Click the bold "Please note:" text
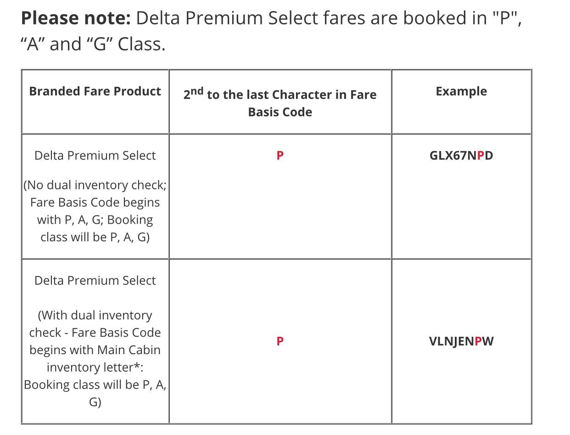Screen dimensions: 570x435 click(76, 18)
